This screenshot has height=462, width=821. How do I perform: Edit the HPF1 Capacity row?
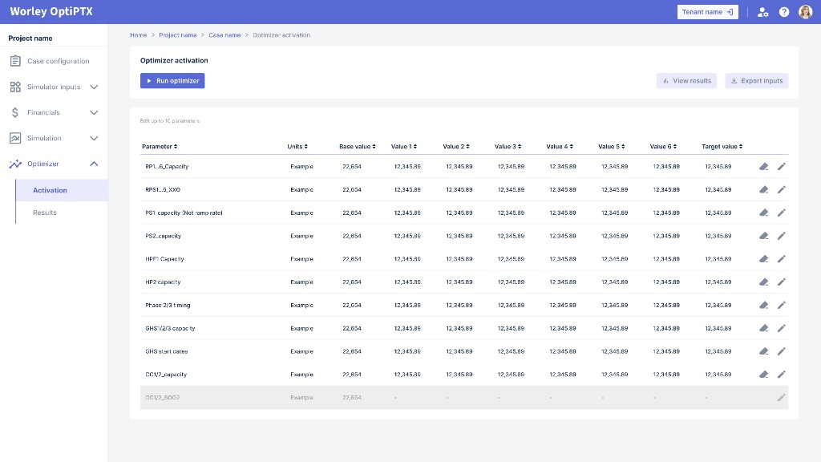tap(781, 259)
